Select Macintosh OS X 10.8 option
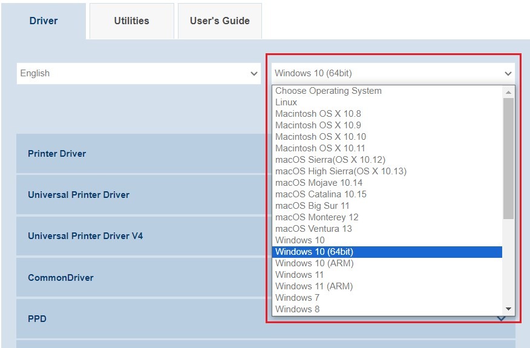This screenshot has height=348, width=530. (x=318, y=114)
